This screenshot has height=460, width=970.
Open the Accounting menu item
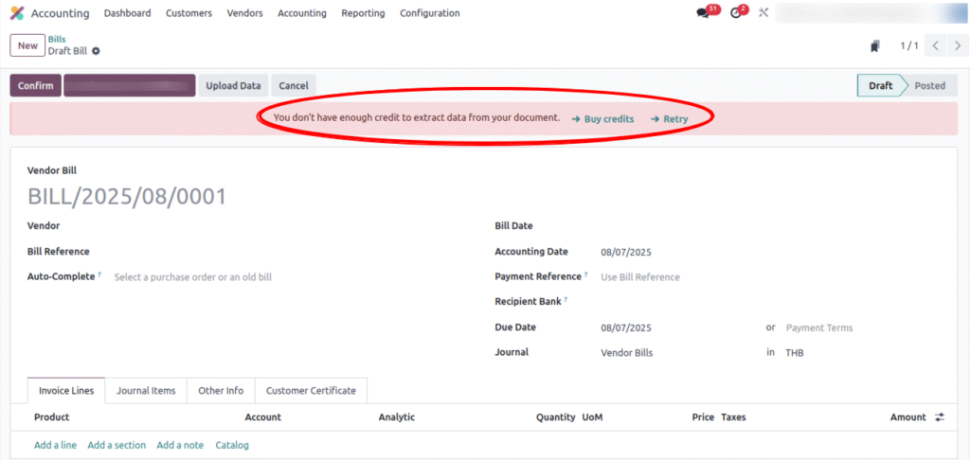tap(302, 13)
